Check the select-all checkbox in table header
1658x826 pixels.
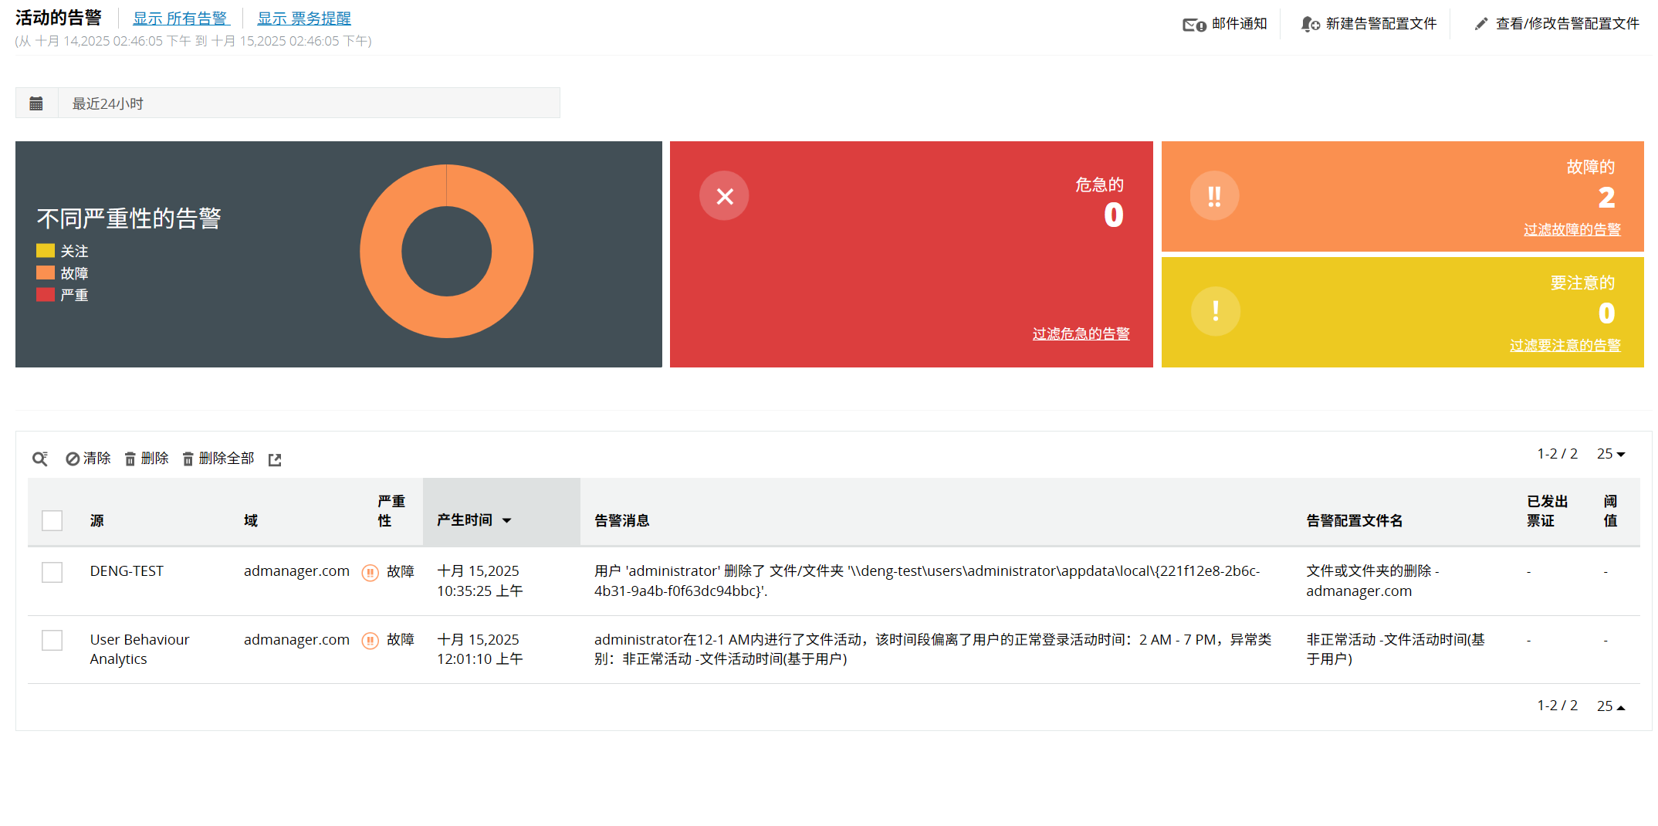click(52, 520)
